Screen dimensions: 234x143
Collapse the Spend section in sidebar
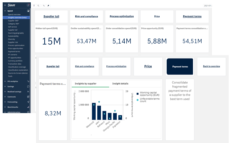click(x=5, y=11)
